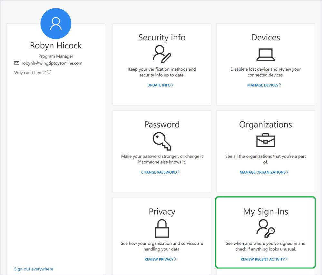322x275 pixels.
Task: Expand the chevron after UPDATE INFO
Action: coord(173,85)
